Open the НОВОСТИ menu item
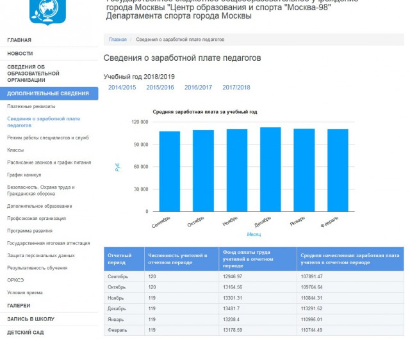Viewport: 410px width, 339px height. click(x=20, y=54)
